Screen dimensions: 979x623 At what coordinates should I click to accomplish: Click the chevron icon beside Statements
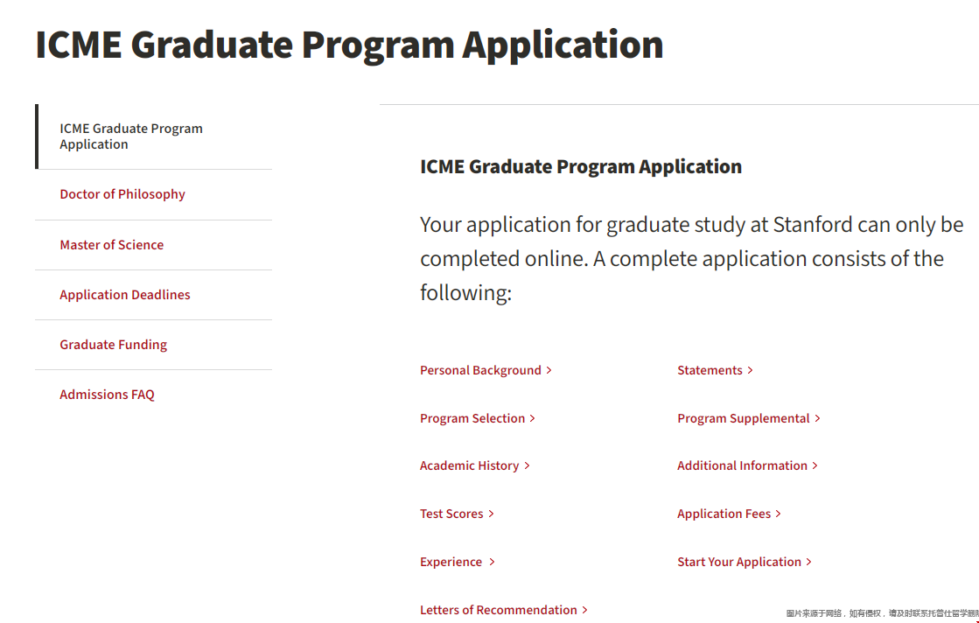[x=751, y=370]
